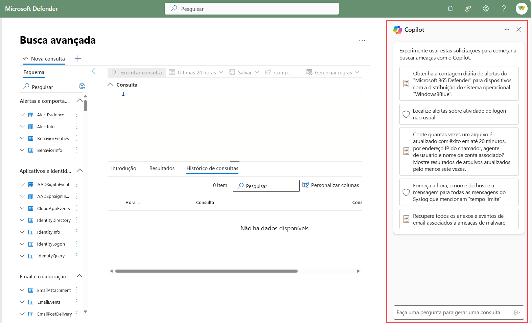The image size is (532, 323).
Task: Open the Gerenciar regras dropdown
Action: pyautogui.click(x=333, y=72)
